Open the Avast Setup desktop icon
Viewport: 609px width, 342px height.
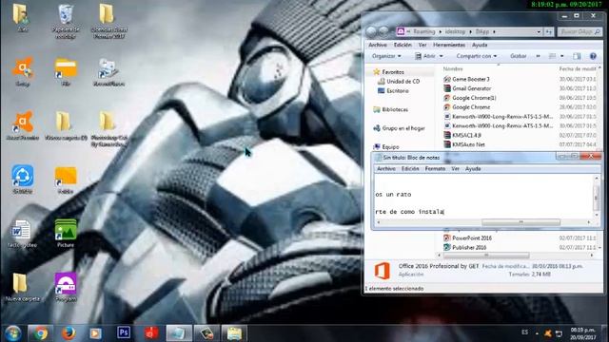click(23, 72)
